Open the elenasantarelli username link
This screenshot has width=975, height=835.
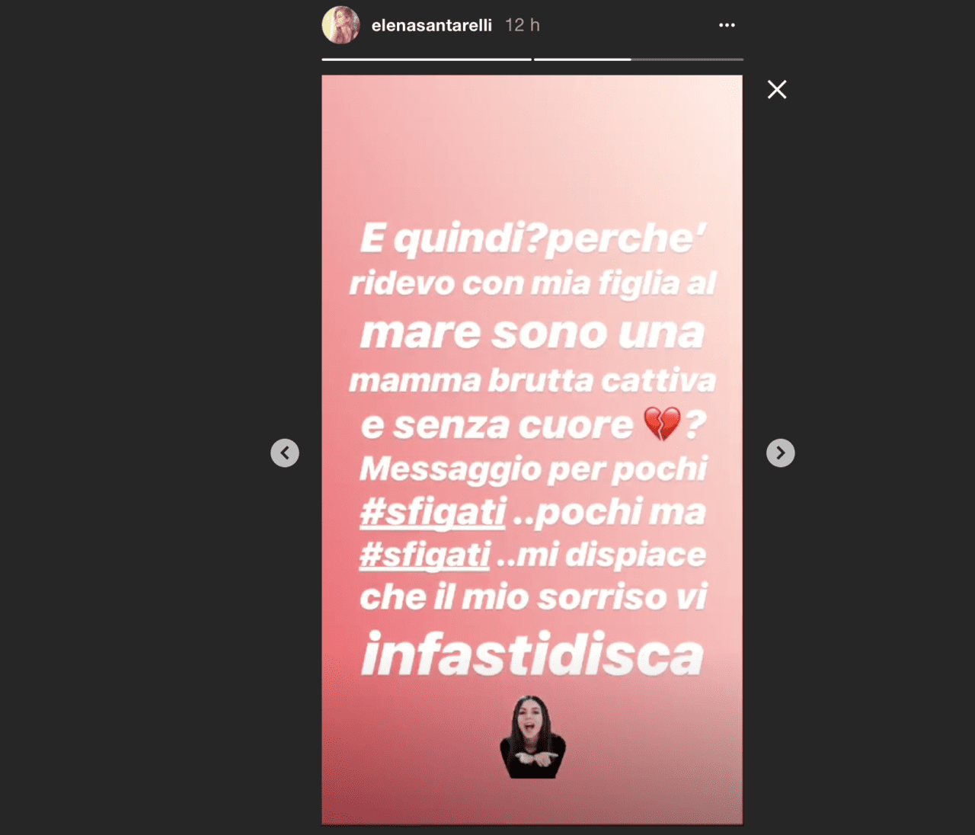pyautogui.click(x=431, y=25)
